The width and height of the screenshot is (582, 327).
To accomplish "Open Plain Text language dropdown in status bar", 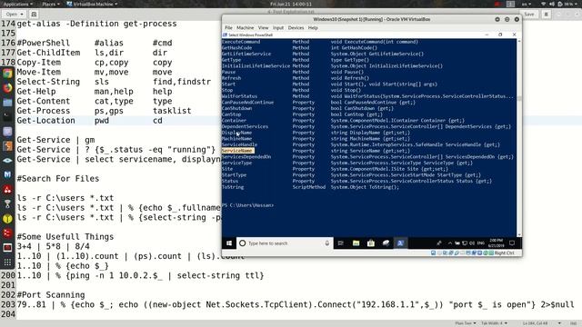I will 466,323.
